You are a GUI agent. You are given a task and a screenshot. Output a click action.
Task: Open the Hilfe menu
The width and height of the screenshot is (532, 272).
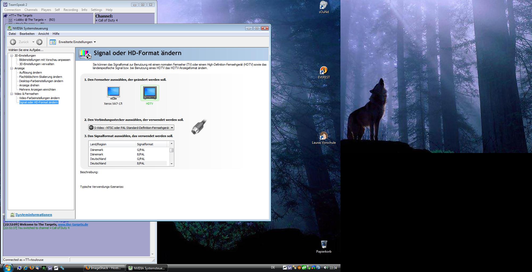click(x=56, y=34)
